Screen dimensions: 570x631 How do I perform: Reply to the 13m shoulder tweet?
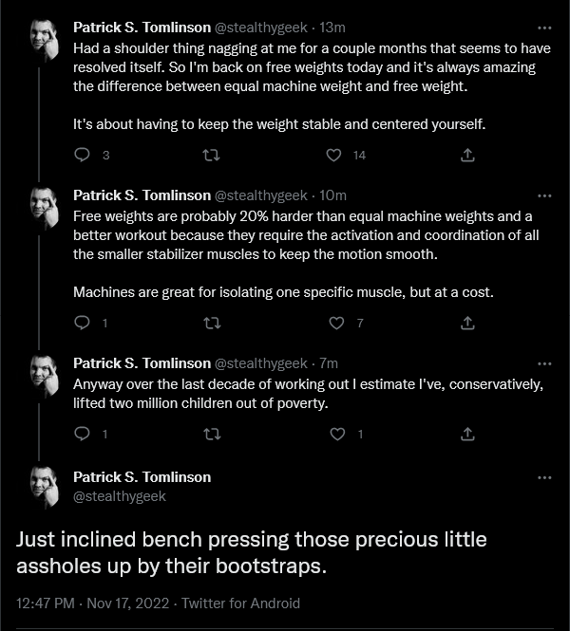83,155
